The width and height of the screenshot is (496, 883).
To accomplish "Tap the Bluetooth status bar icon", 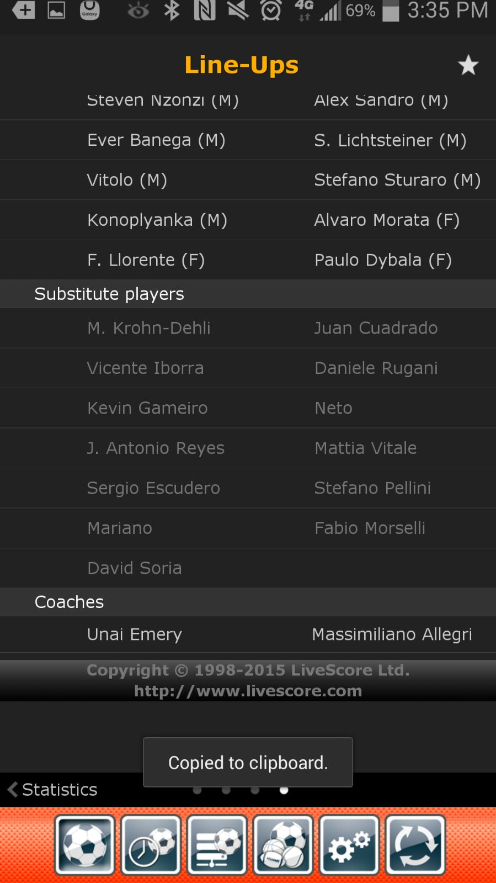I will 172,10.
